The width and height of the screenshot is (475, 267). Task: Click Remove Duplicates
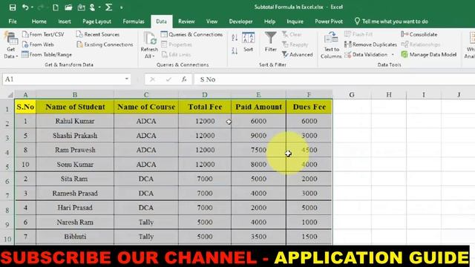pos(370,44)
